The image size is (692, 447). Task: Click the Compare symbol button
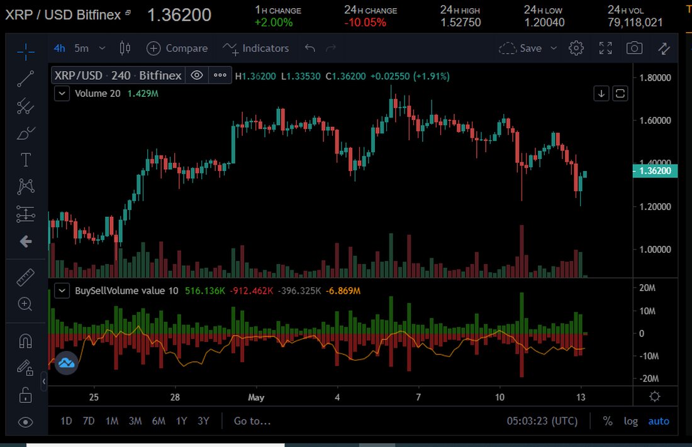[x=177, y=48]
